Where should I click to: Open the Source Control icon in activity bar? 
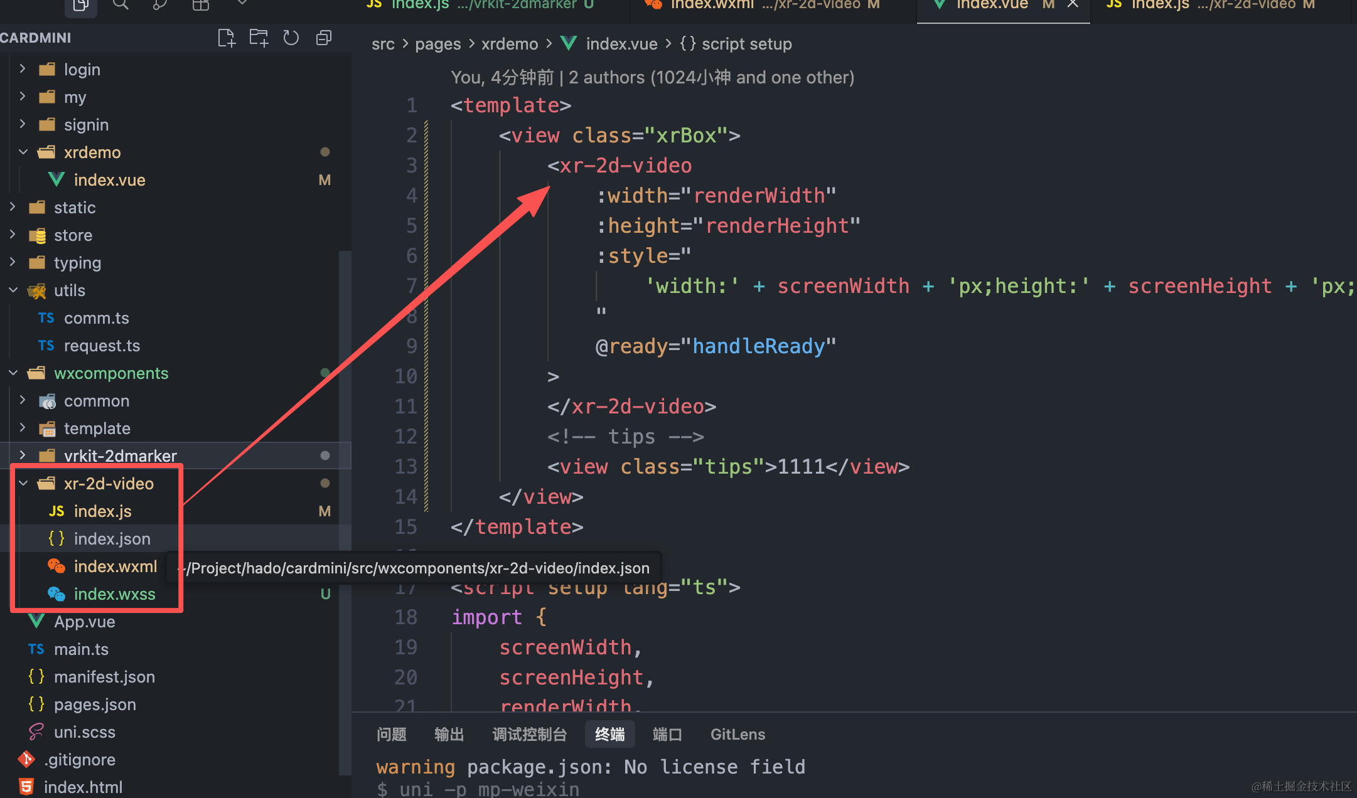pos(160,5)
